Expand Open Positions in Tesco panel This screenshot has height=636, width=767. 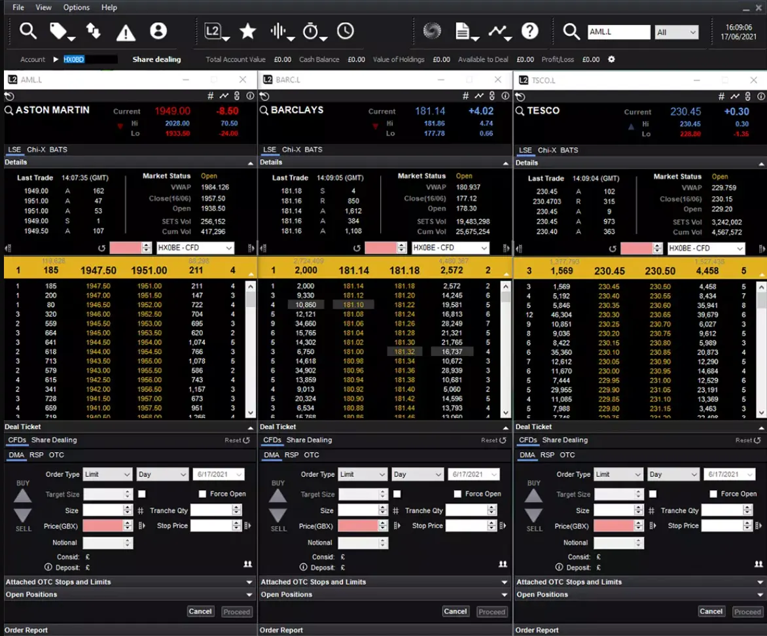[640, 594]
